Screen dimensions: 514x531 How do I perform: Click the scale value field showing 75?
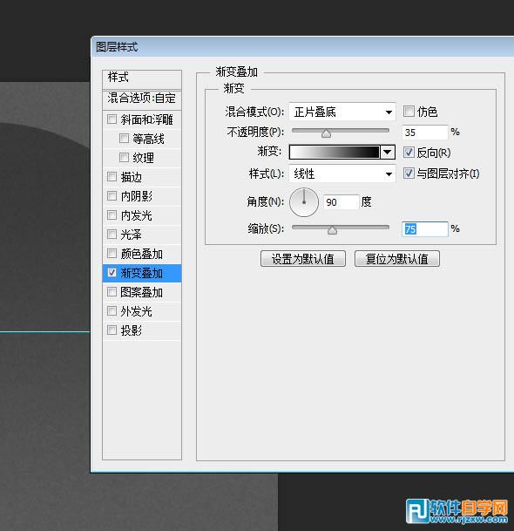click(x=424, y=229)
